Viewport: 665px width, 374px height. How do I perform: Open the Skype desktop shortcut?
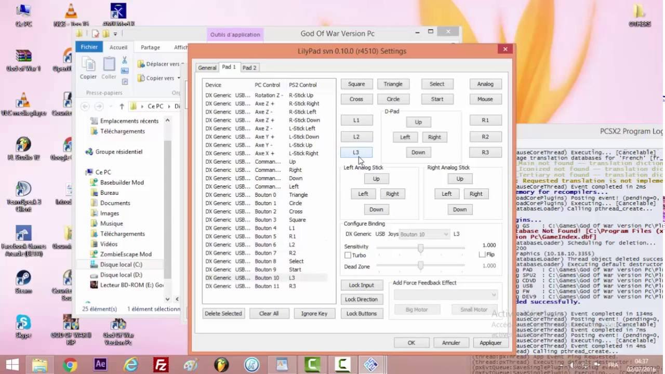[23, 326]
